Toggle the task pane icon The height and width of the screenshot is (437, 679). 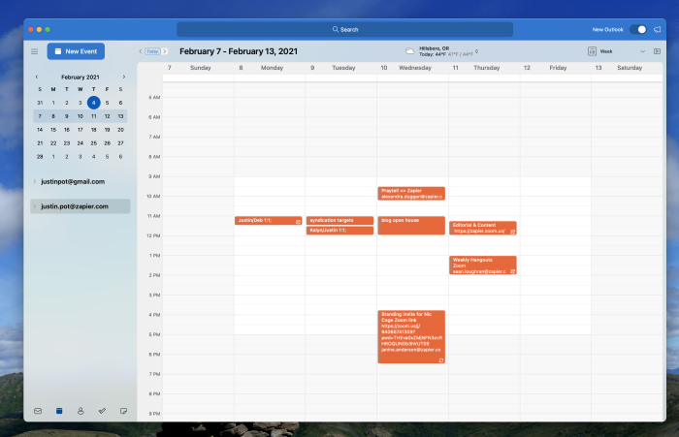tap(657, 51)
